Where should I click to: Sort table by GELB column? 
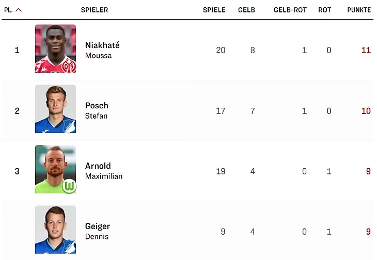tap(246, 10)
